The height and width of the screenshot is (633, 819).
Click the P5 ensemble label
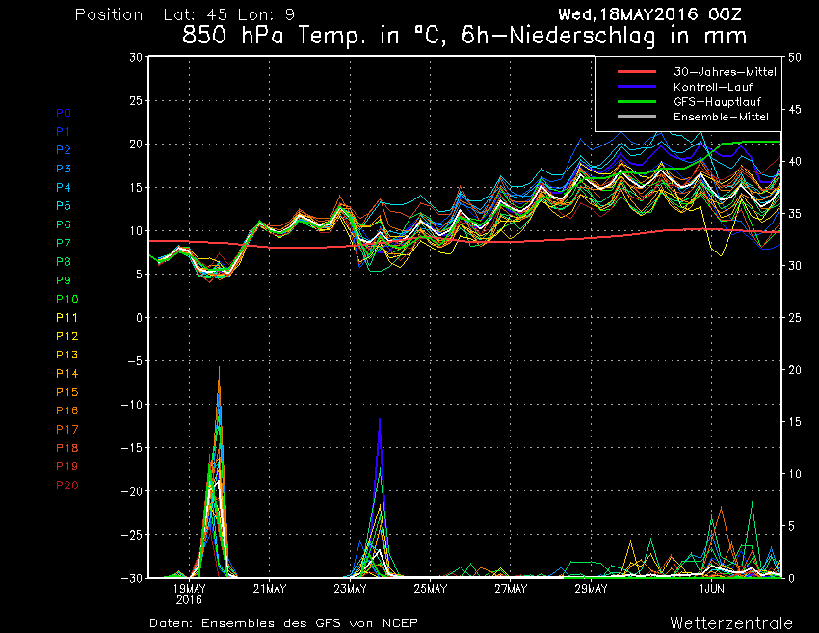pos(64,206)
